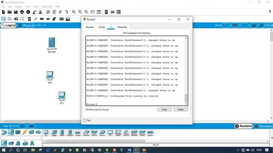Open the Edit menu

click(9, 7)
